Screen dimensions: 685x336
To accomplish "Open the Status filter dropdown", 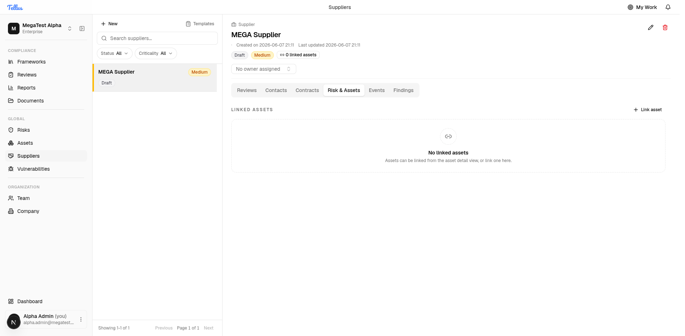I will pos(115,53).
